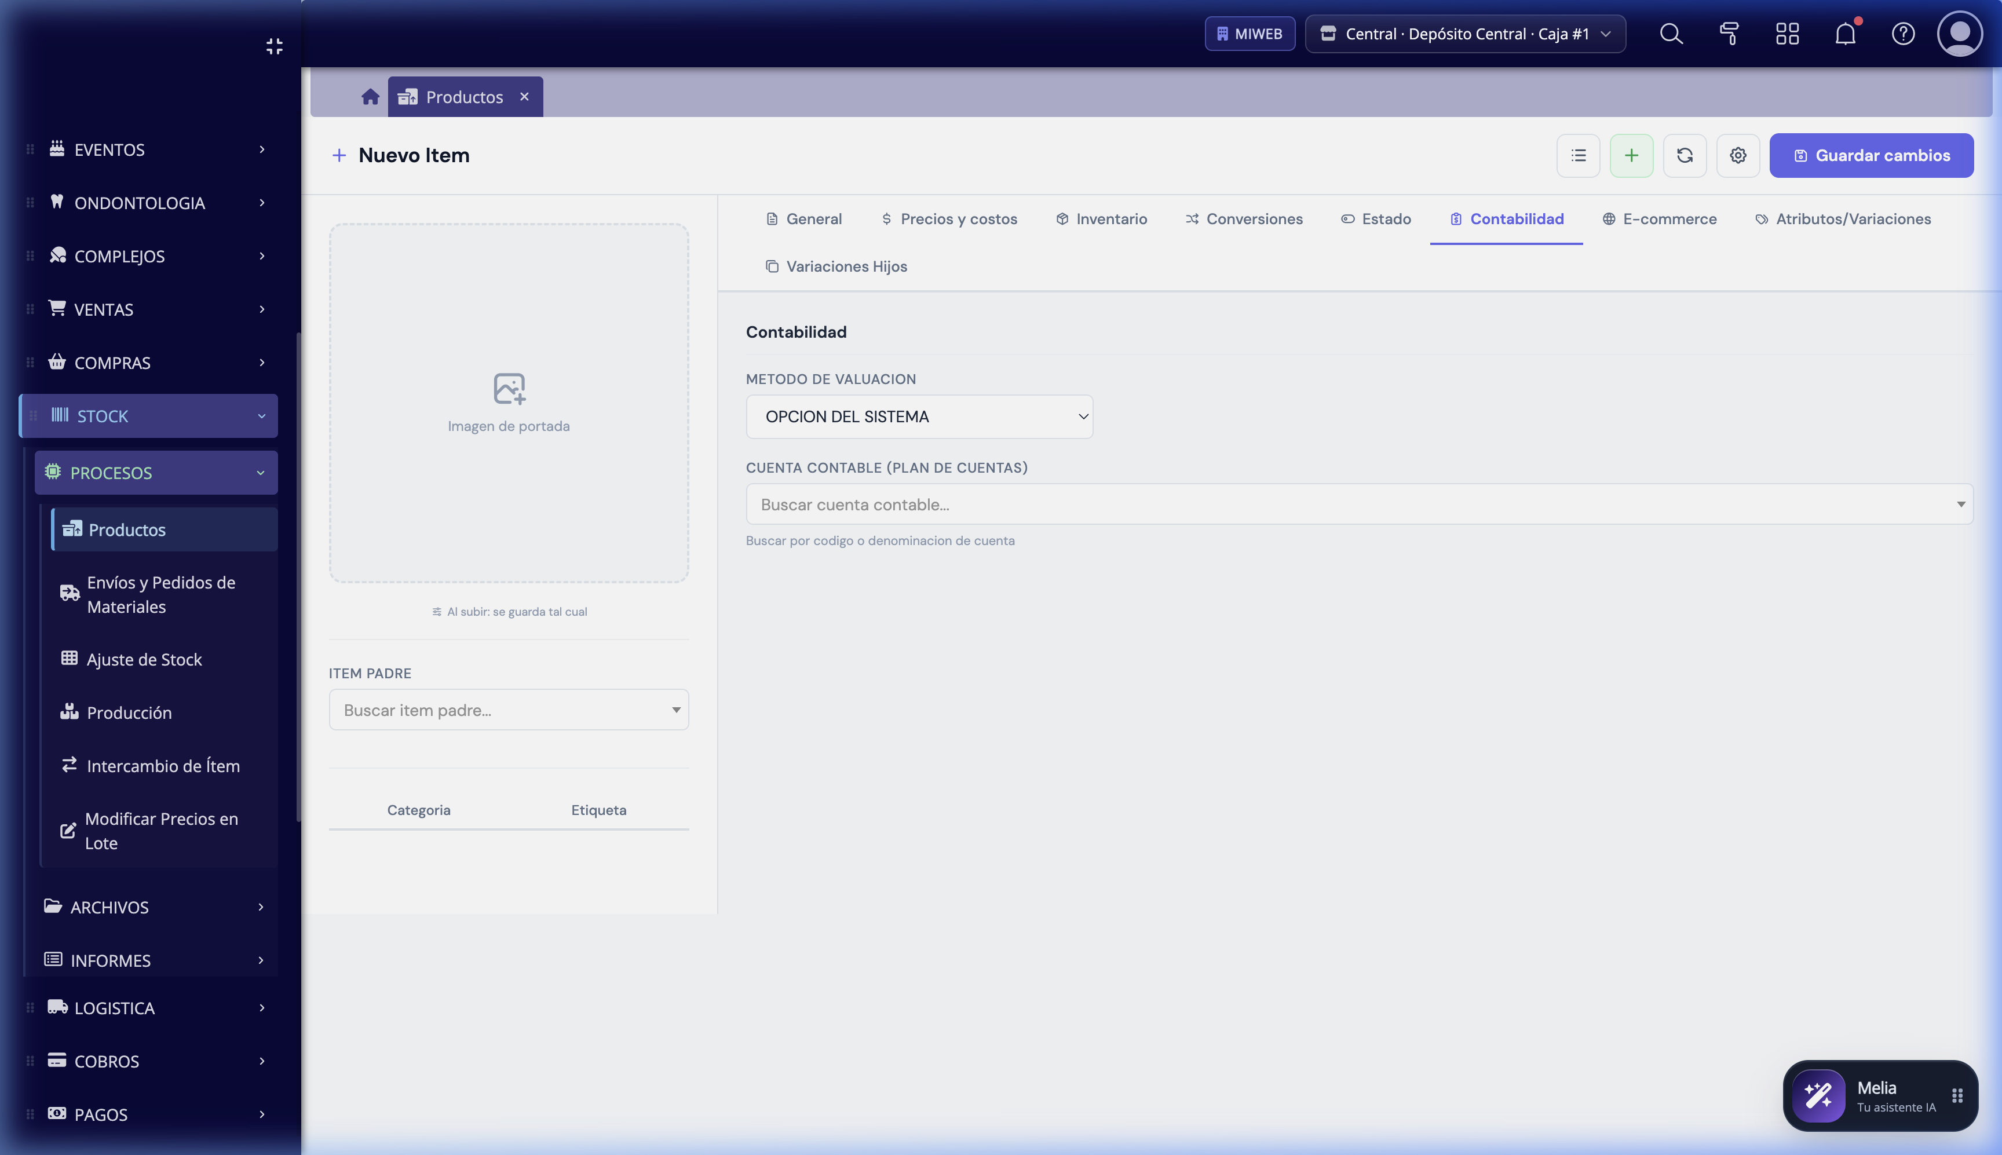Collapse the PROCESOS submenu
The width and height of the screenshot is (2002, 1155).
(156, 473)
